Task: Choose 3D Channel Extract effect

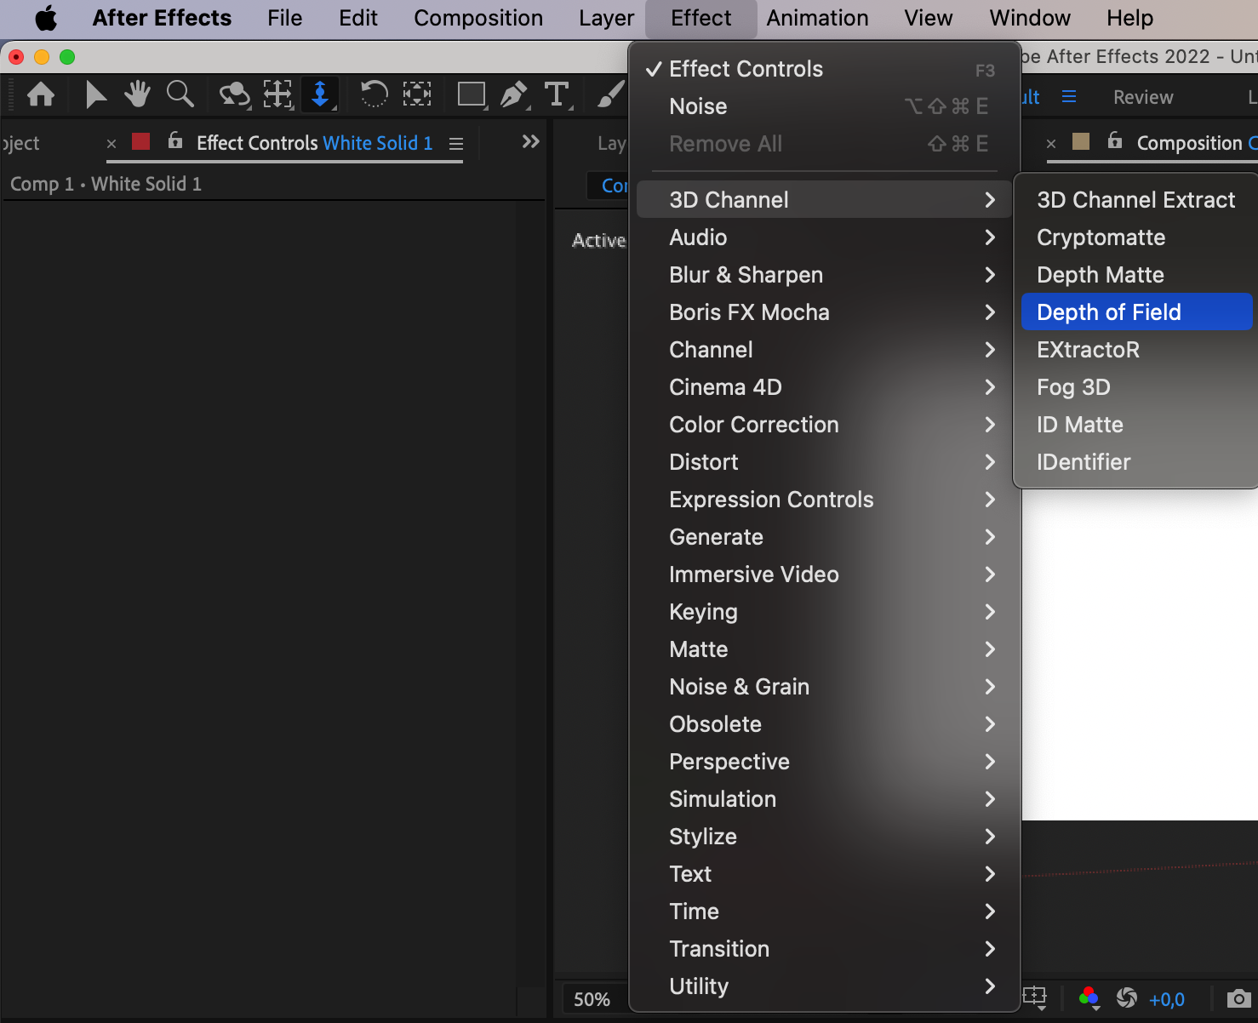Action: (x=1136, y=200)
